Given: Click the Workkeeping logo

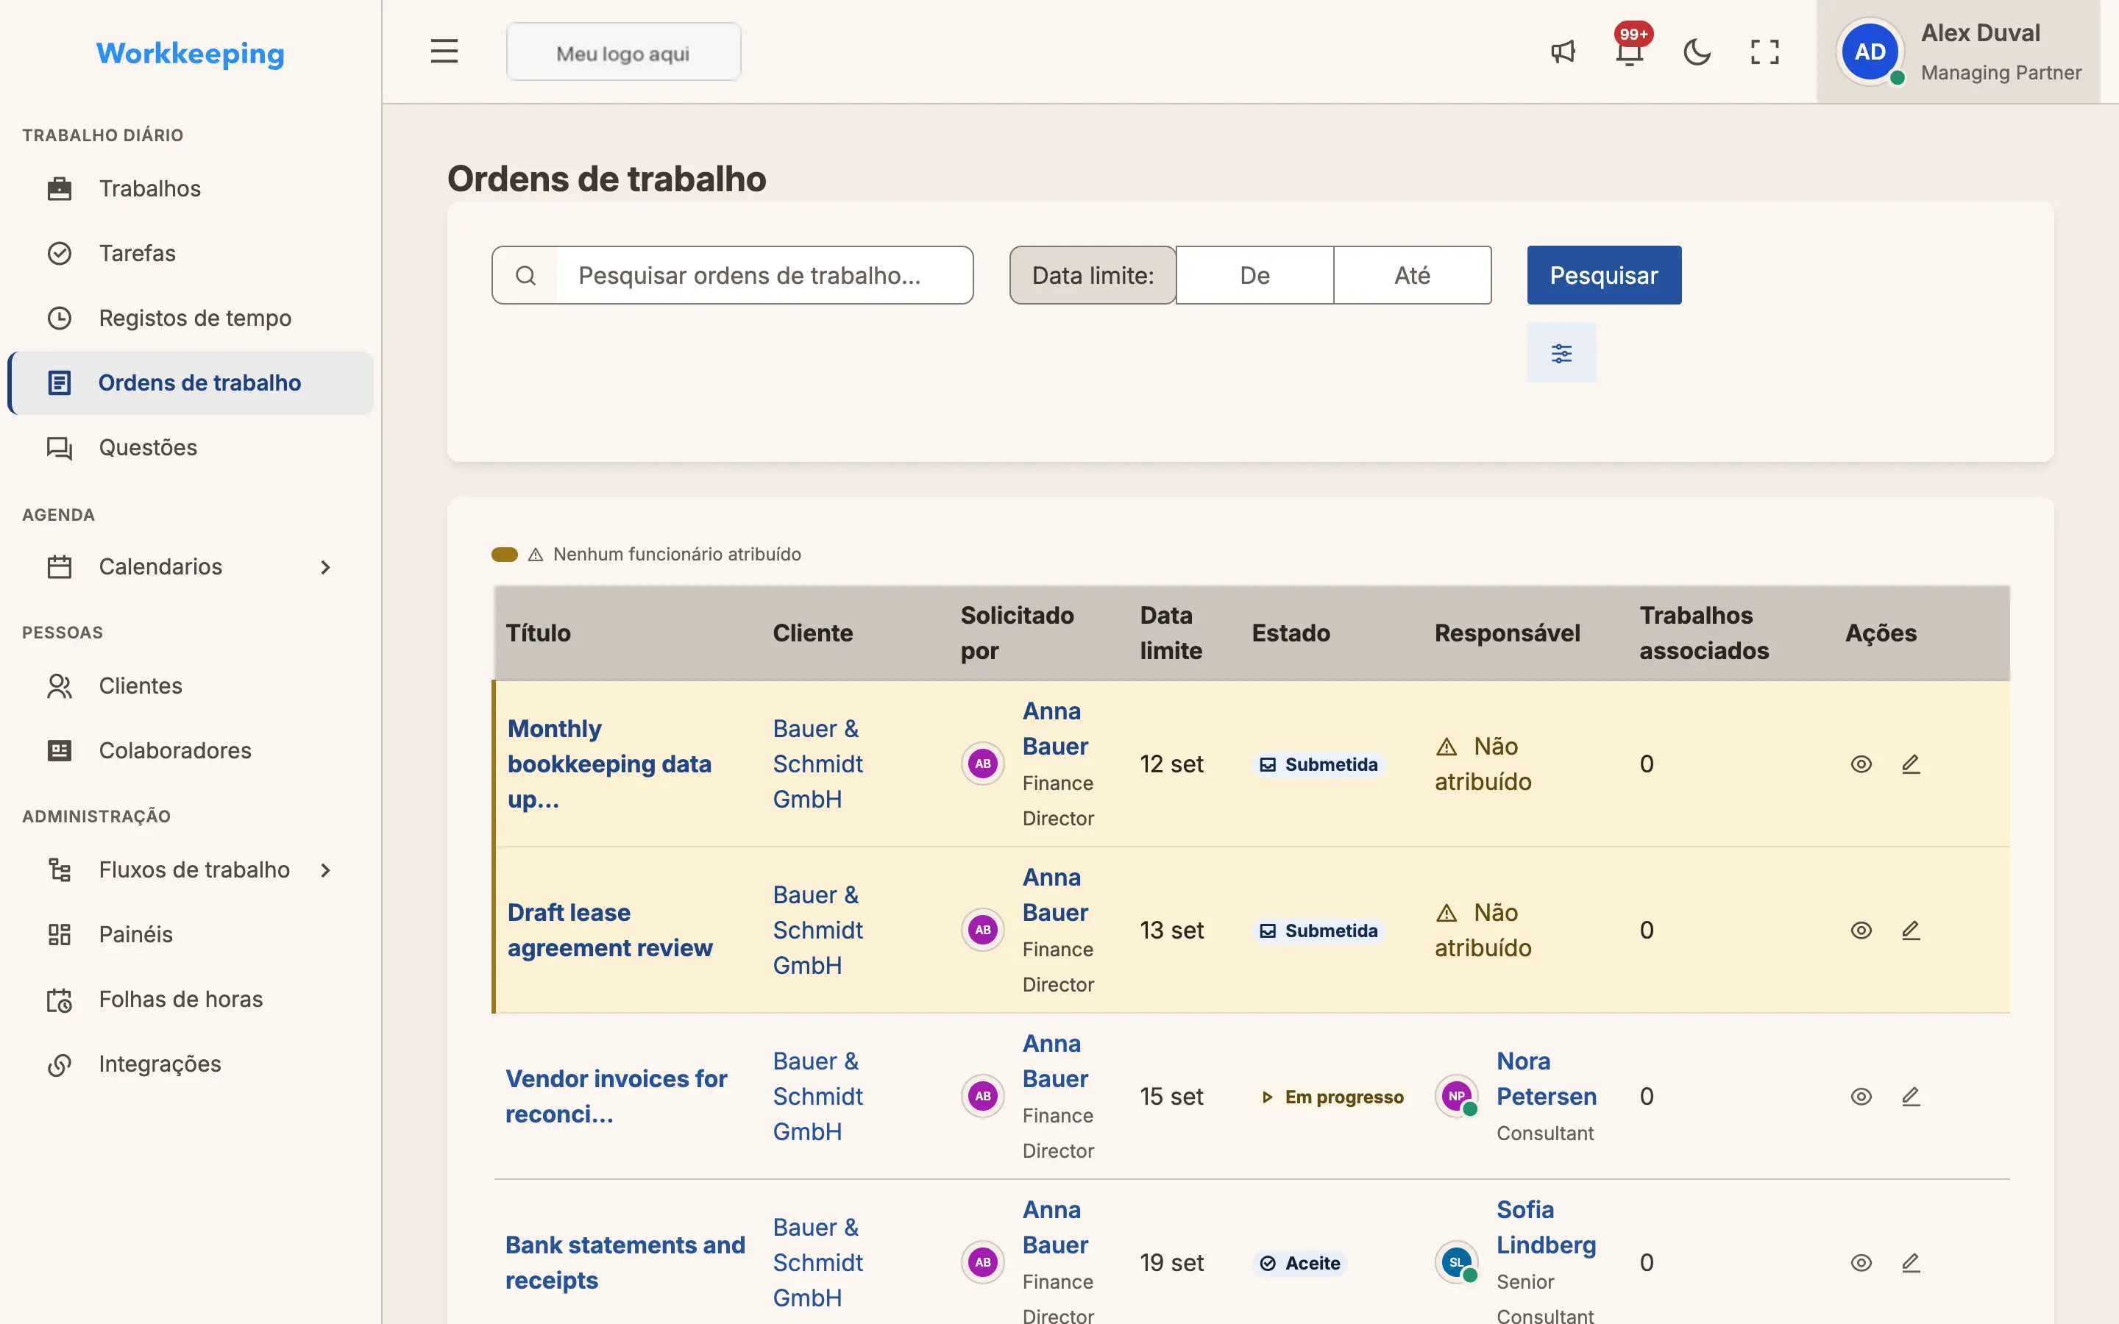Looking at the screenshot, I should [x=190, y=54].
